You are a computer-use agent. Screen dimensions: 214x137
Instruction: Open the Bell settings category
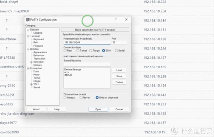point(35,42)
